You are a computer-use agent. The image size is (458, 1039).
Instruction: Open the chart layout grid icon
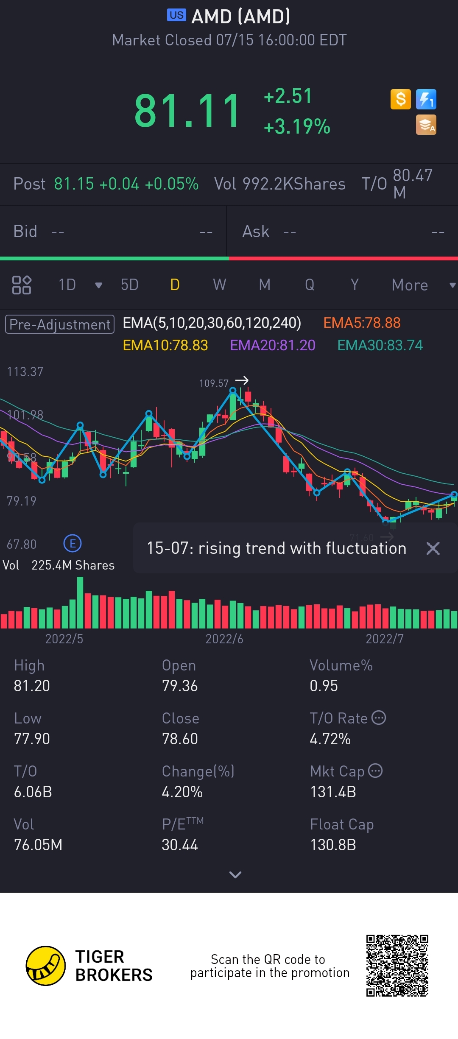click(x=22, y=285)
